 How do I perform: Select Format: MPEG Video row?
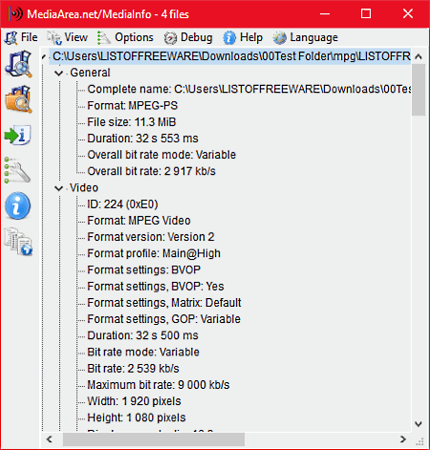pos(139,221)
